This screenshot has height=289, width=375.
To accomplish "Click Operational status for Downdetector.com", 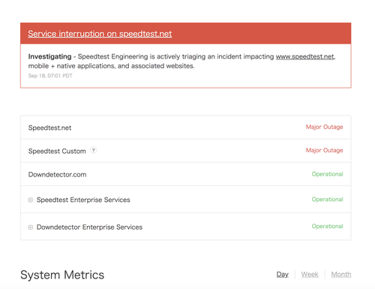I will pos(327,174).
